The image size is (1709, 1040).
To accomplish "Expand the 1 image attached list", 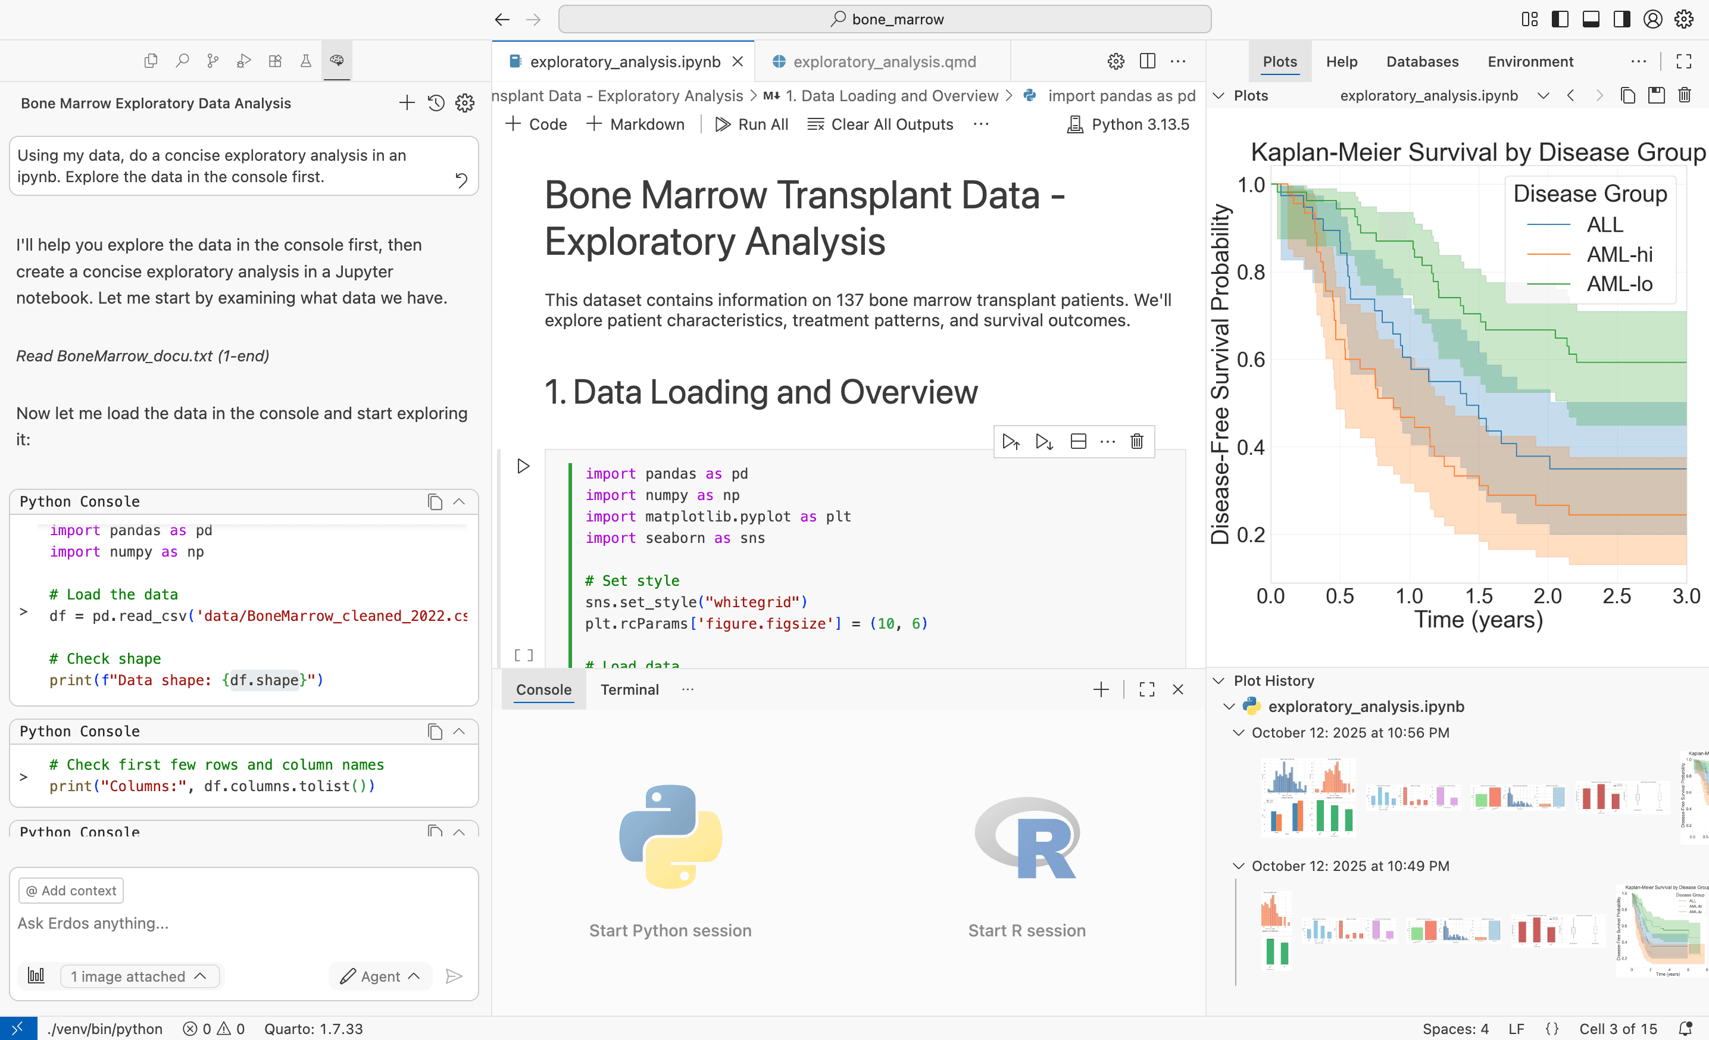I will [x=139, y=976].
